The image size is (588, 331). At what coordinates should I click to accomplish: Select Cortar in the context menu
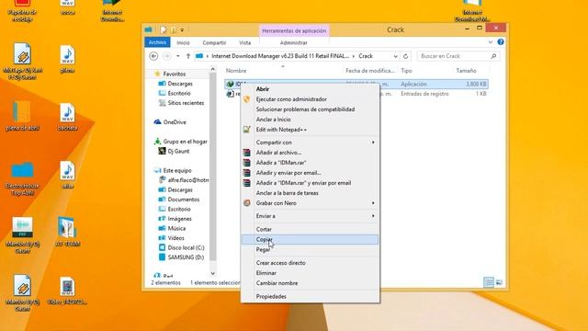coord(310,229)
